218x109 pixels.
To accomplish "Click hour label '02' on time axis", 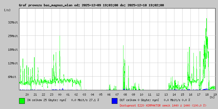I will (x=76, y=95).
